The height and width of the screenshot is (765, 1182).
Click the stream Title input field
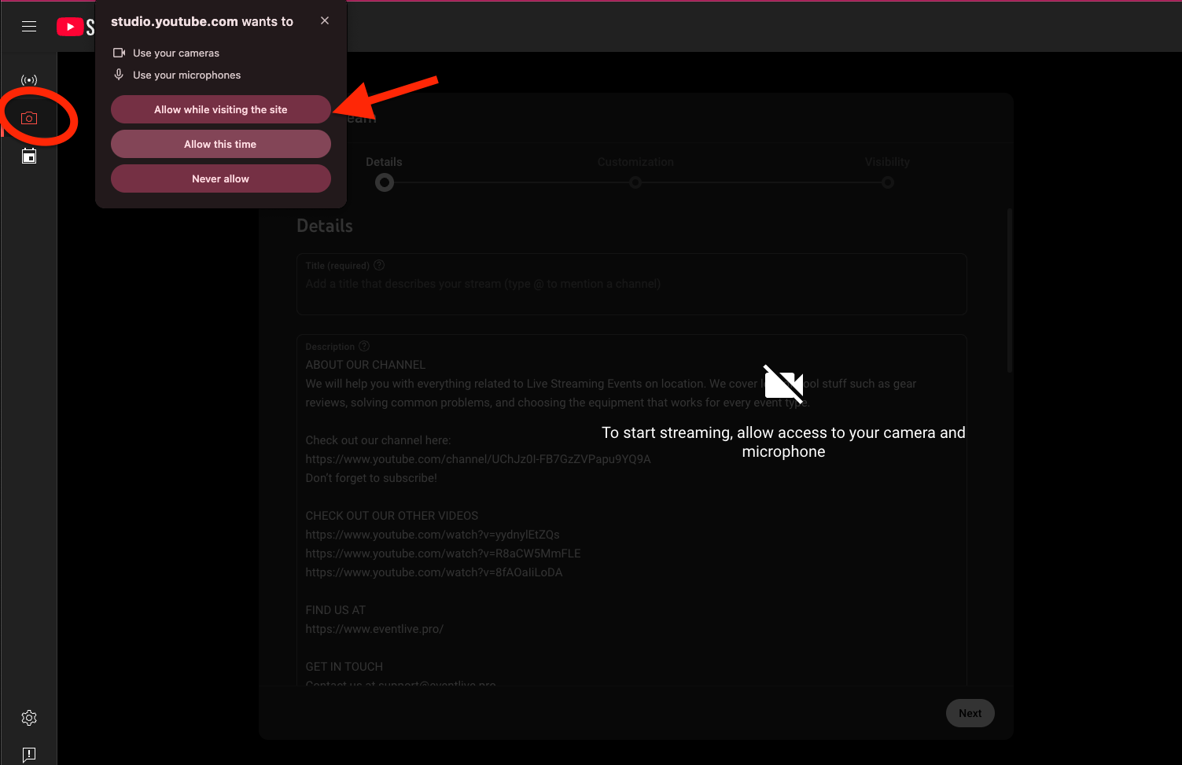click(x=631, y=285)
